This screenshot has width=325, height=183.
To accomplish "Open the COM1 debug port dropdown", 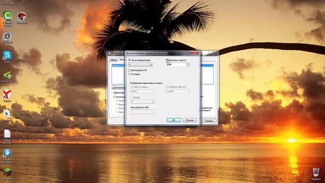I will point(143,91).
